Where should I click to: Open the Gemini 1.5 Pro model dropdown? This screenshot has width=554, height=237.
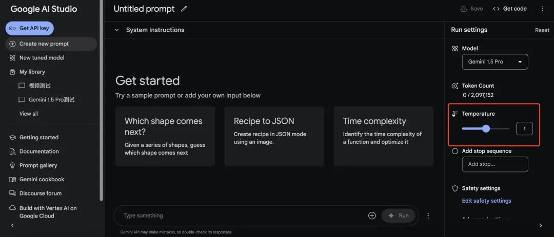click(494, 62)
